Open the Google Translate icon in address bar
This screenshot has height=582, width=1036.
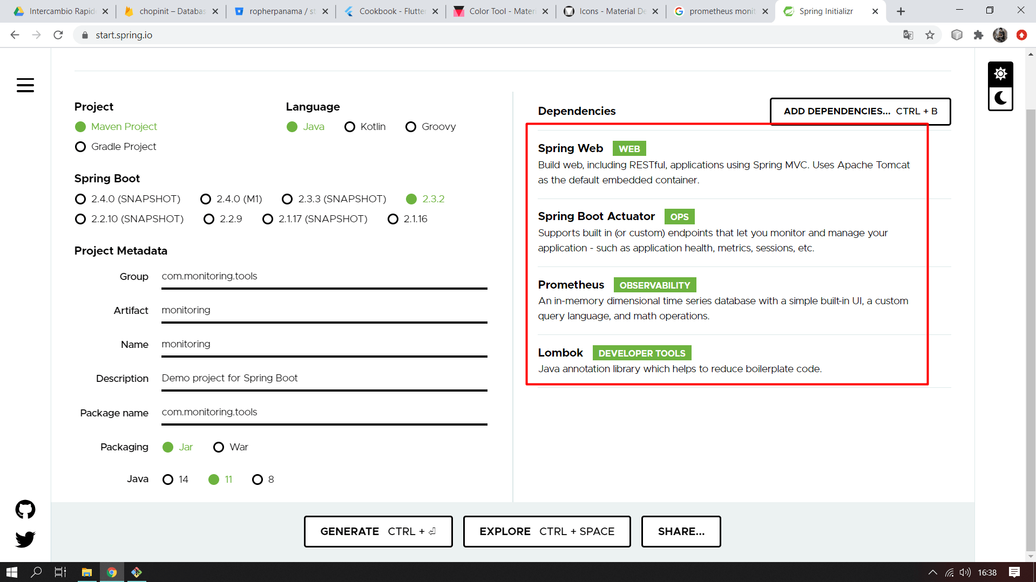click(x=908, y=35)
